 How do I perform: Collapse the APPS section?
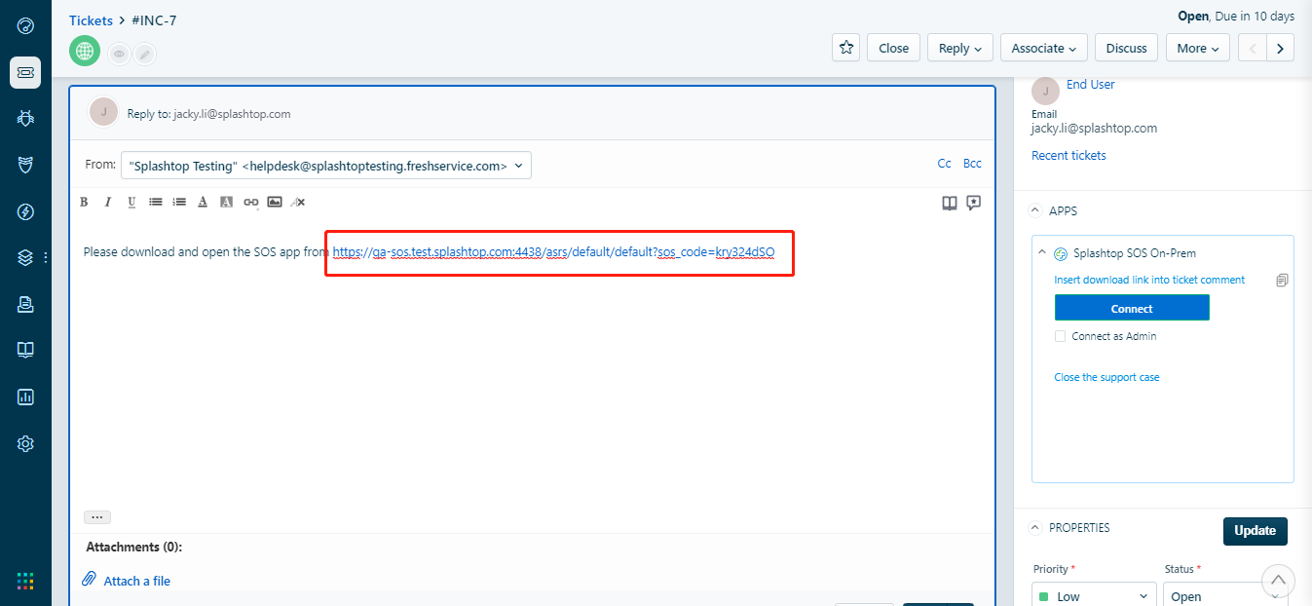coord(1034,210)
